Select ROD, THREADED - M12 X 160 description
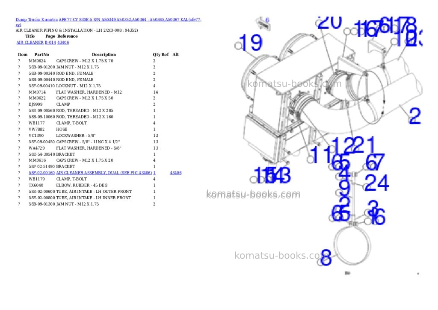Screen dimensions: 438x310 pos(85,117)
